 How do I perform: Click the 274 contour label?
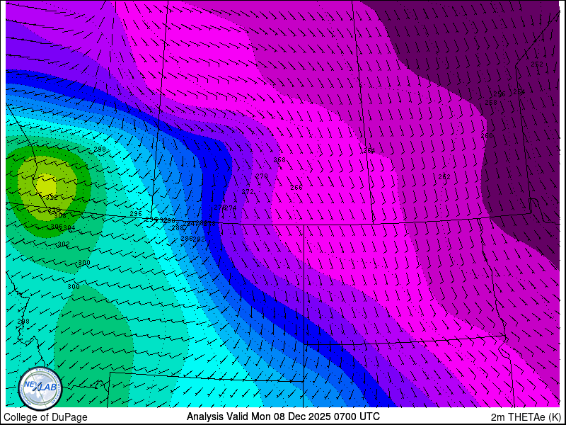(x=231, y=208)
